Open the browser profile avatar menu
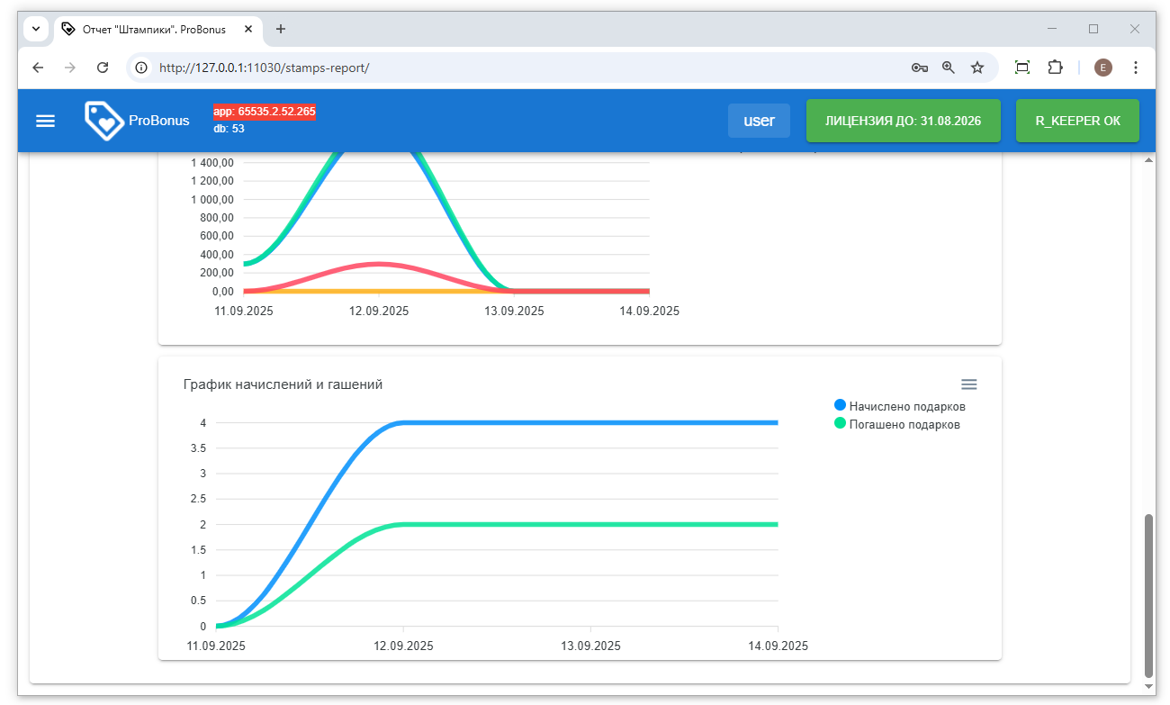 tap(1102, 68)
